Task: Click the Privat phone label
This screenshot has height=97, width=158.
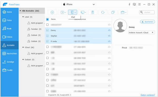Action: click(x=125, y=48)
